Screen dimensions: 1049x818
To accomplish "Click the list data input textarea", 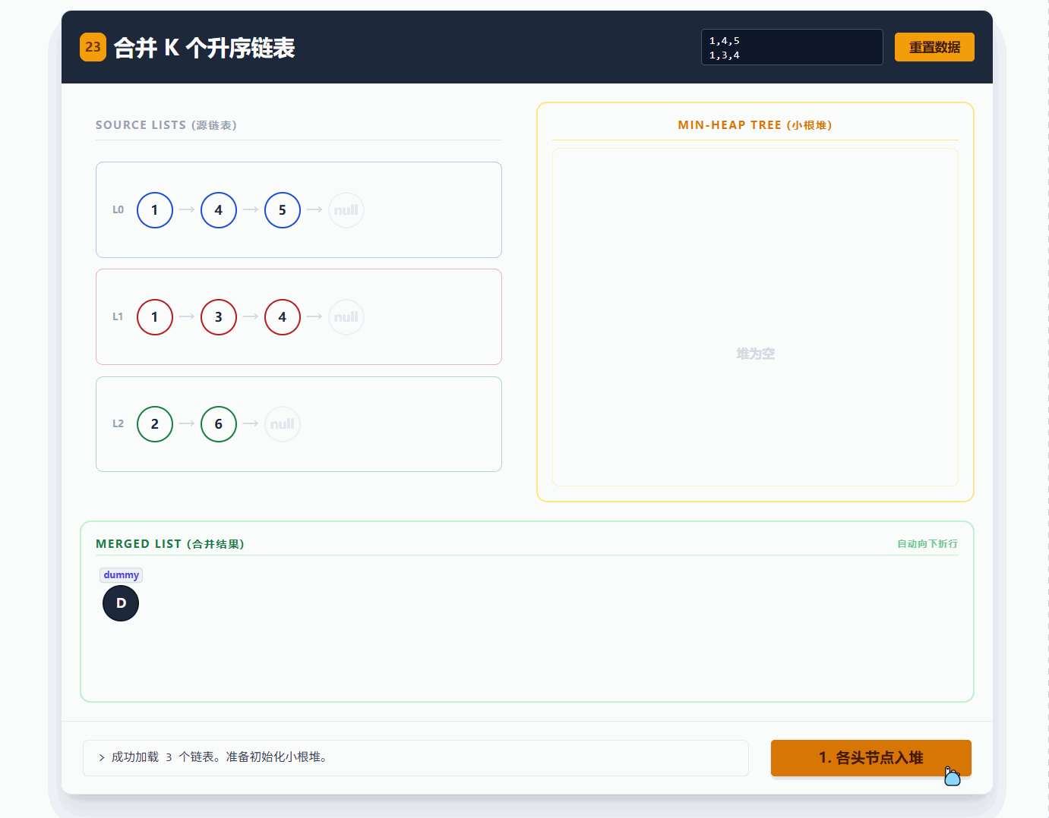I will point(791,47).
